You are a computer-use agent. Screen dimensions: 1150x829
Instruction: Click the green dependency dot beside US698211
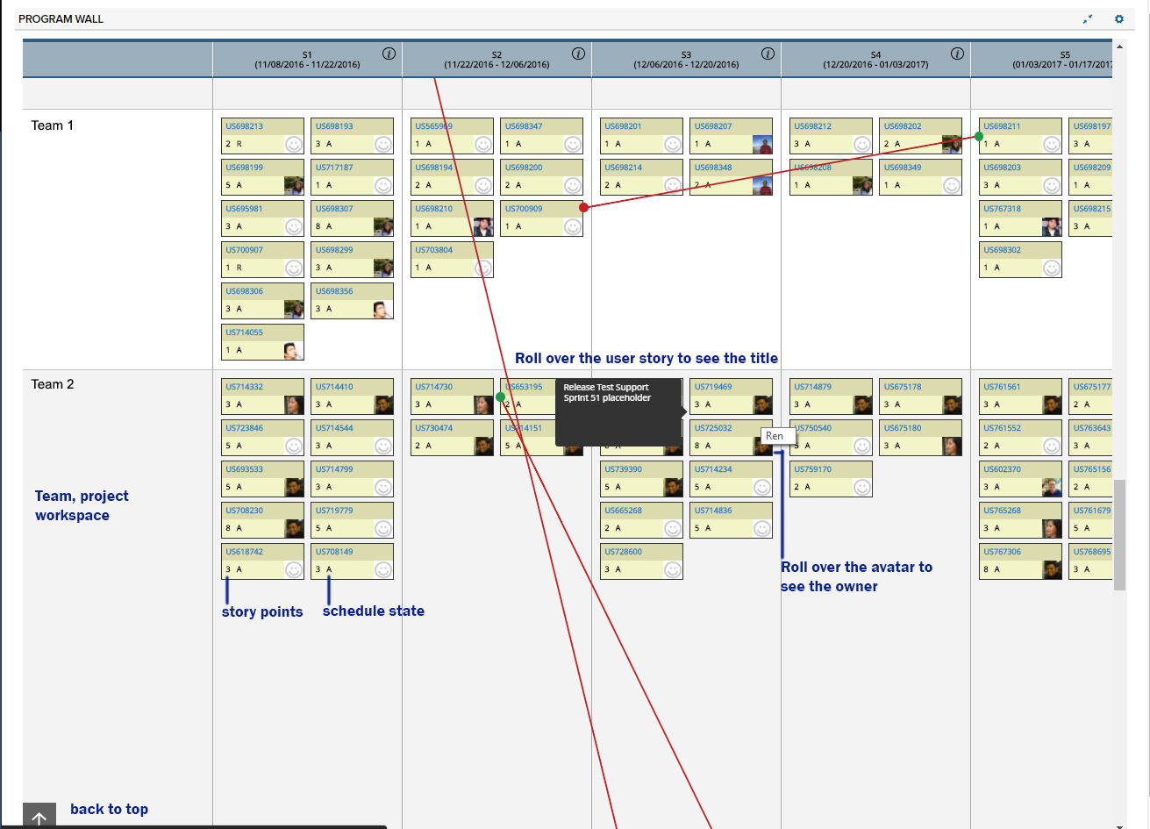click(979, 136)
